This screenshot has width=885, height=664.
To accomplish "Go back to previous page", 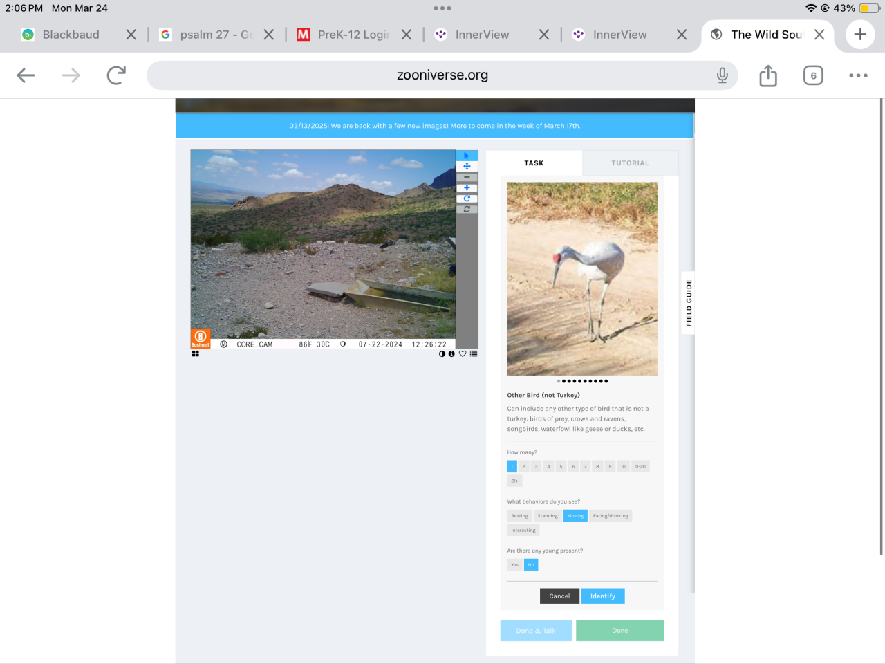I will pyautogui.click(x=26, y=75).
